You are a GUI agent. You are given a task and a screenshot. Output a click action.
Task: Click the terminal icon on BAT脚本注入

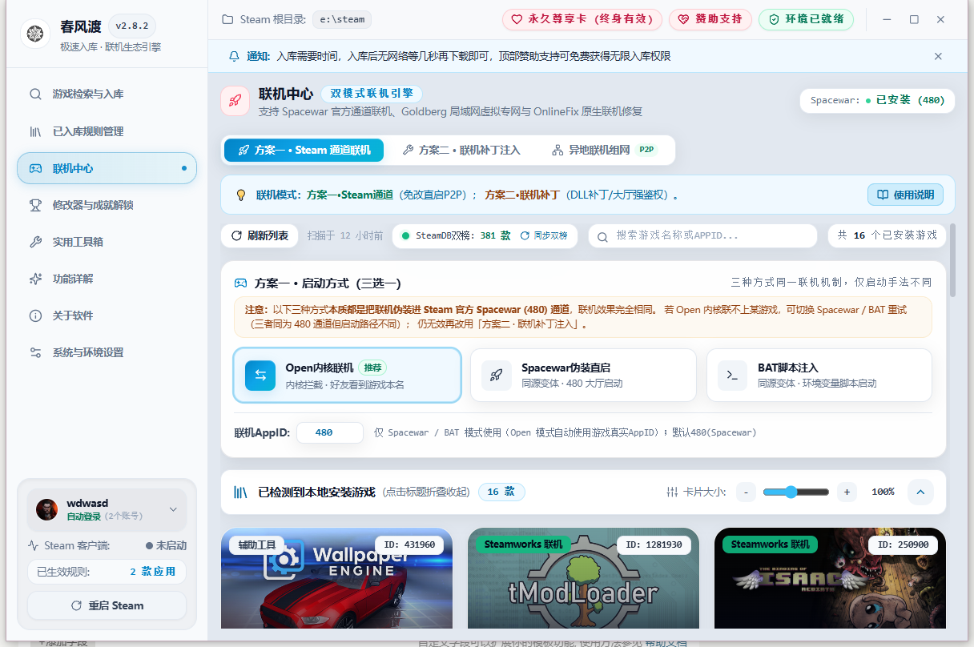[733, 375]
